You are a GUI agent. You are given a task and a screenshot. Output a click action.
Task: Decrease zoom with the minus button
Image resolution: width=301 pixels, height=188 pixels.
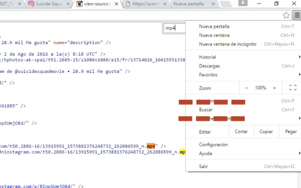[x=246, y=88]
